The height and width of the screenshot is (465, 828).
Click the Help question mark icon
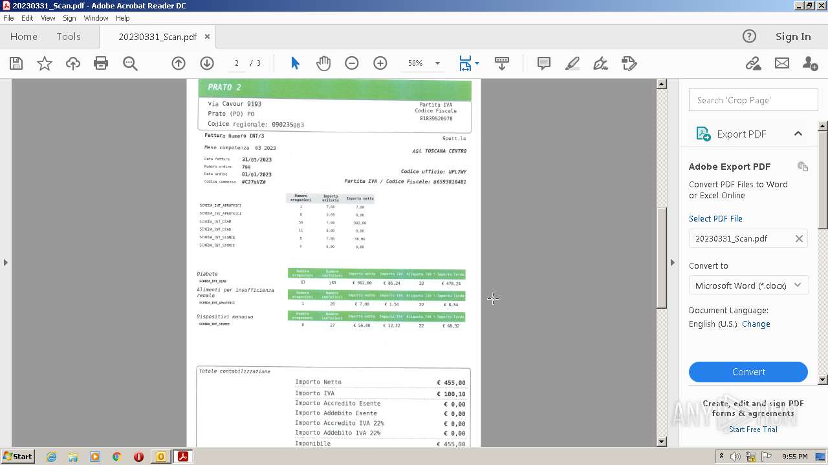749,36
